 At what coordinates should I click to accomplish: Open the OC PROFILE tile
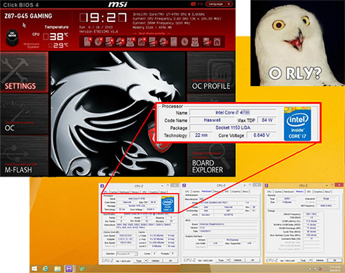(211, 72)
